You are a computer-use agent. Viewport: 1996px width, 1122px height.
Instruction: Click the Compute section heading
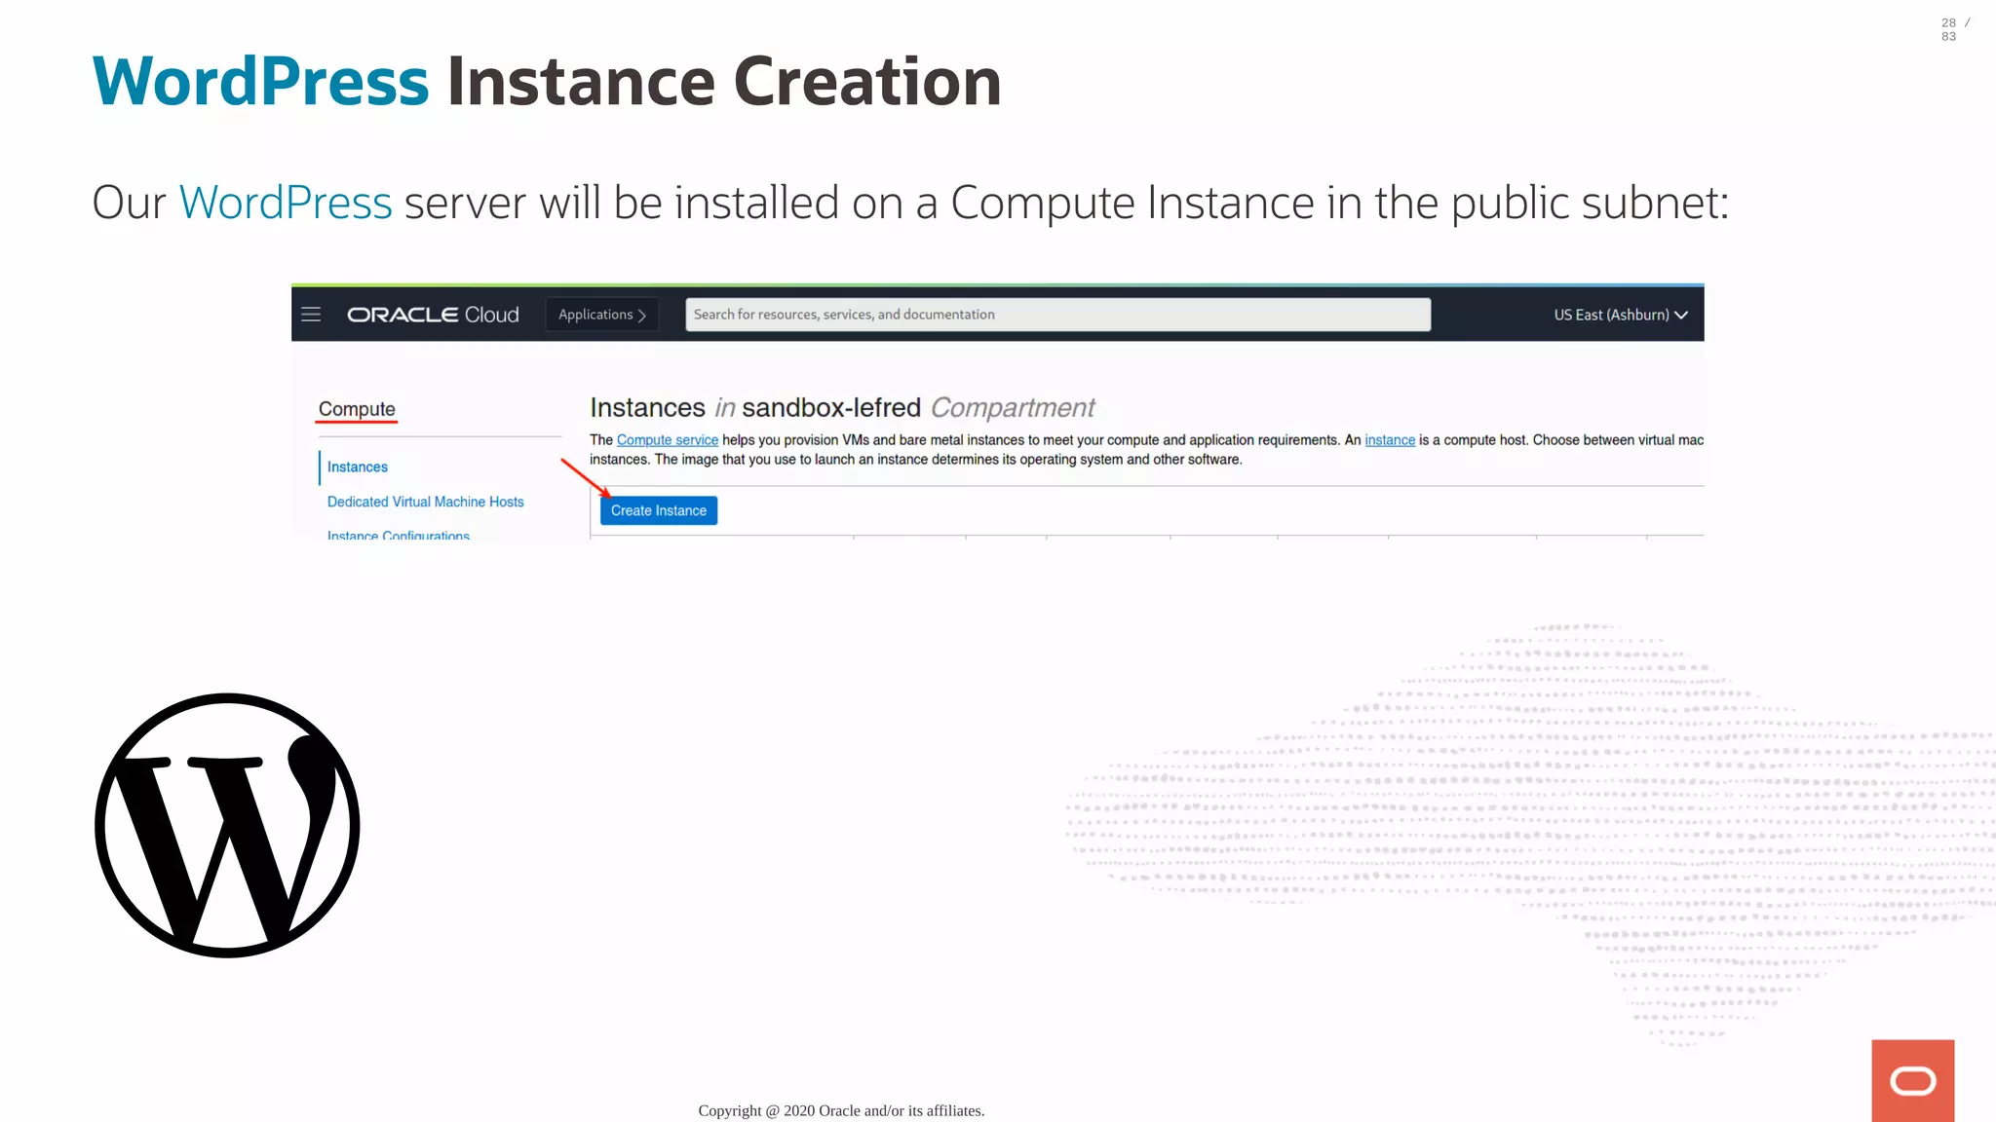[x=357, y=409]
